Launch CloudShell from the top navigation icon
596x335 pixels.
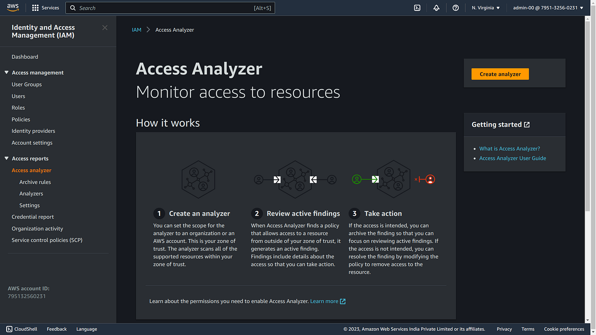tap(417, 7)
